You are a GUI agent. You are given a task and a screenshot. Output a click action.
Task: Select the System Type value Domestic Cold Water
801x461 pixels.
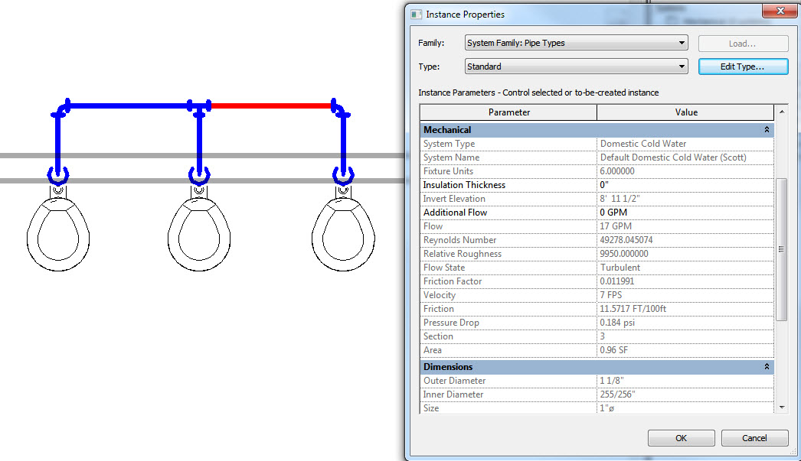[685, 144]
